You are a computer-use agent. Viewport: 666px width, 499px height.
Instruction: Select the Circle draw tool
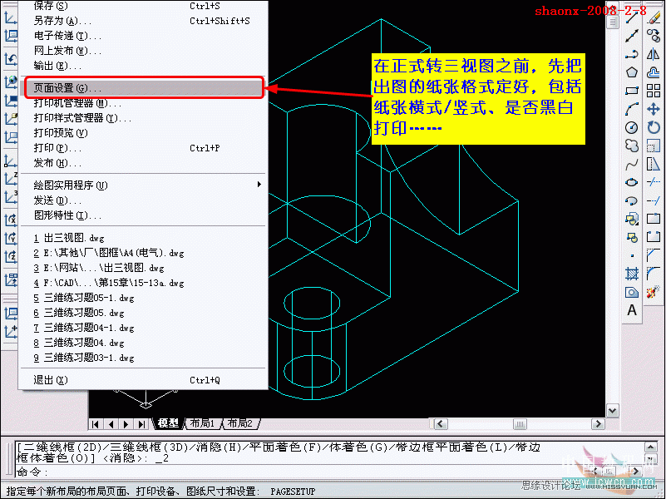632,127
